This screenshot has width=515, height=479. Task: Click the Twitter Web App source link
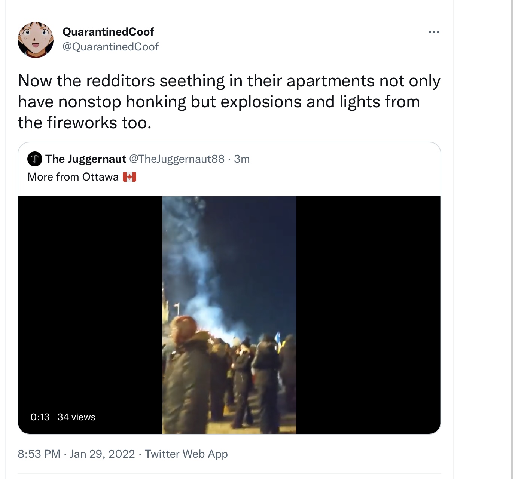186,454
